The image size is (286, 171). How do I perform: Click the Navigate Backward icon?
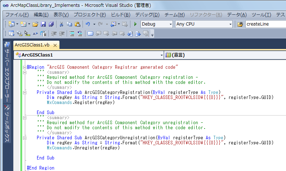coord(113,24)
